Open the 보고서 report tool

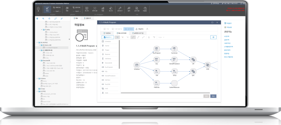point(111,9)
